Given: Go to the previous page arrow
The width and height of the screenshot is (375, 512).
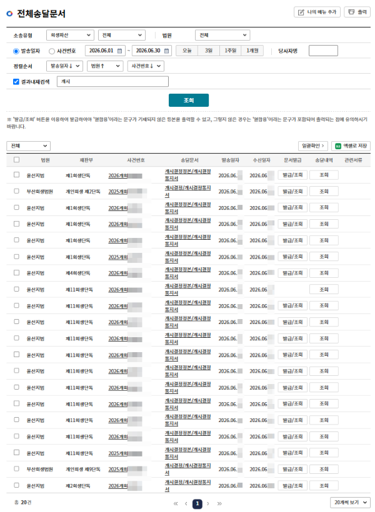Looking at the screenshot, I should point(186,503).
